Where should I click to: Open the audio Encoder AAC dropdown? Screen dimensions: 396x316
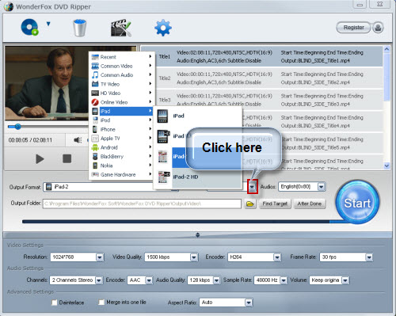pos(140,280)
